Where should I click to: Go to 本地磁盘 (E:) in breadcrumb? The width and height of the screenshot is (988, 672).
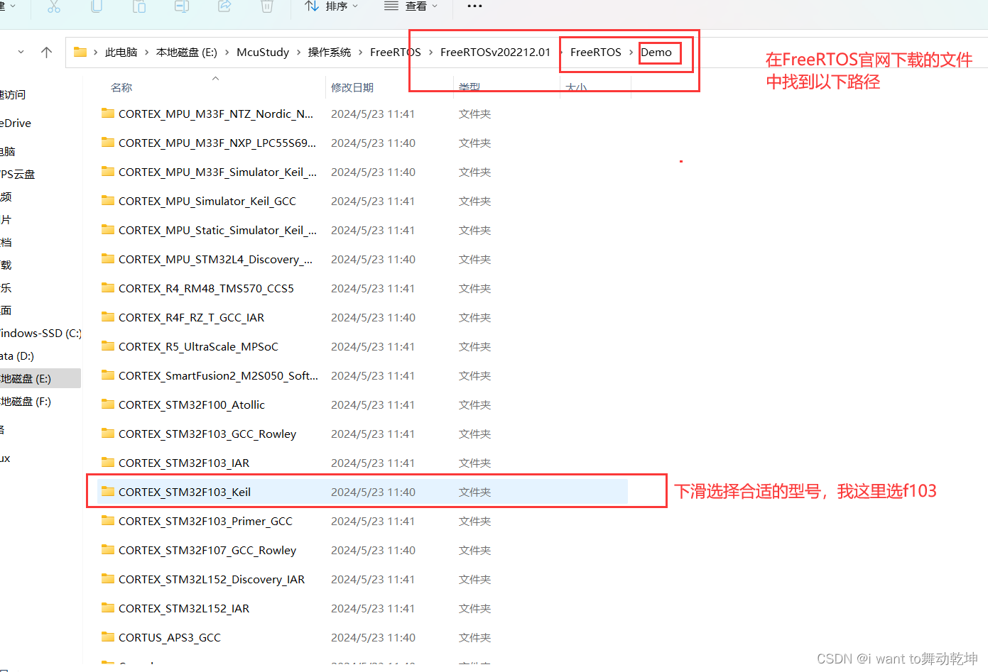point(187,53)
